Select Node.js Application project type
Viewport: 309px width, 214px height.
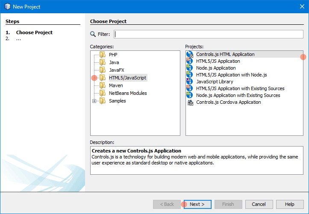tap(216, 68)
